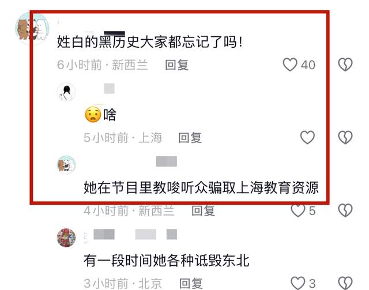The width and height of the screenshot is (369, 290).
Task: Dislike the 4小时前 新西兰 reply
Action: [x=345, y=210]
